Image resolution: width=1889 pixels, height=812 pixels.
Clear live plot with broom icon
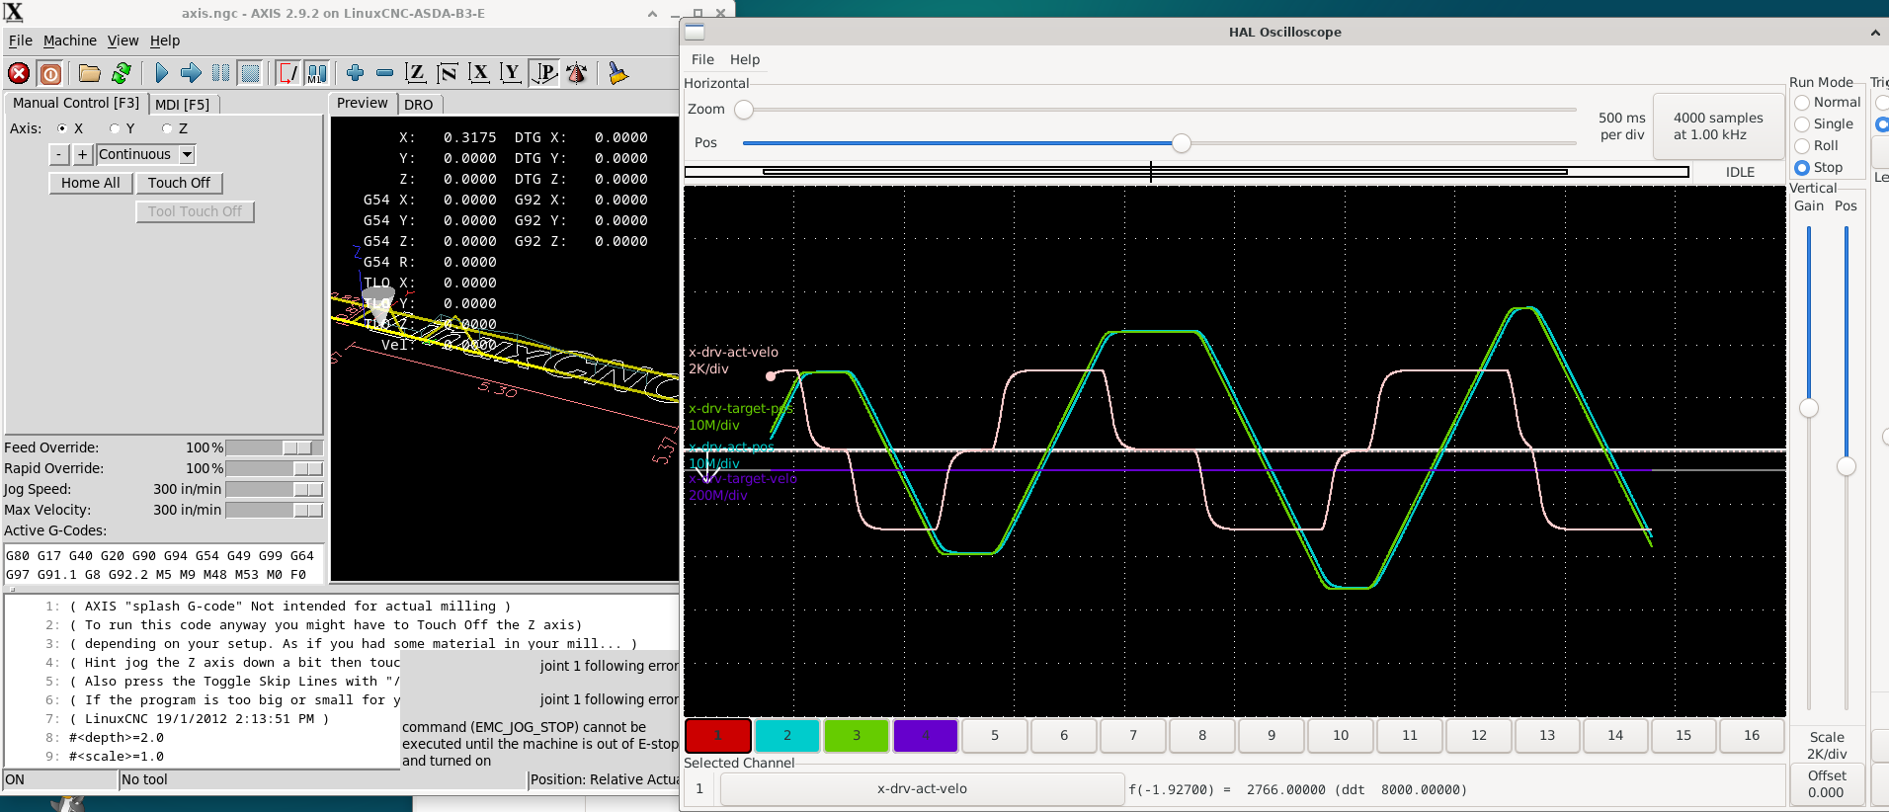click(x=617, y=73)
